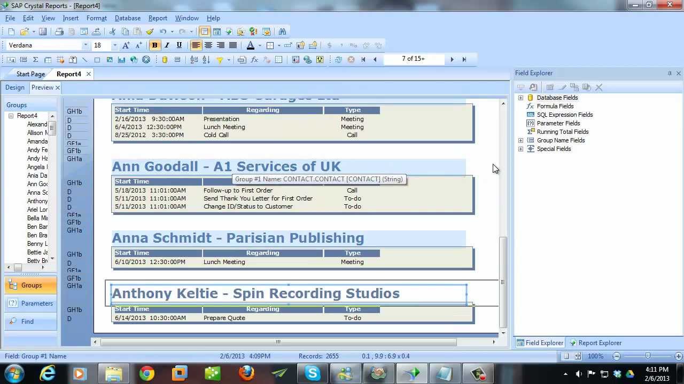The width and height of the screenshot is (684, 384).
Task: Toggle Align Center
Action: point(208,45)
